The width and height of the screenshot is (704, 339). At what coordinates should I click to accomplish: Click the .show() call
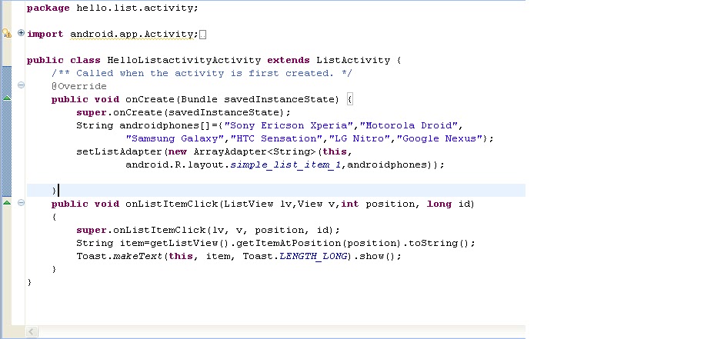[376, 256]
